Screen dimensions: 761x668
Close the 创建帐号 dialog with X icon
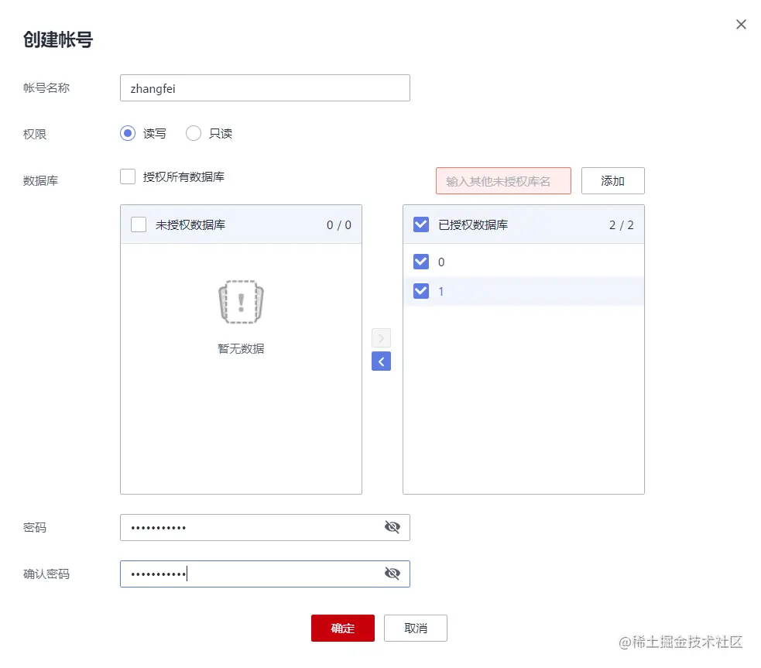click(741, 24)
